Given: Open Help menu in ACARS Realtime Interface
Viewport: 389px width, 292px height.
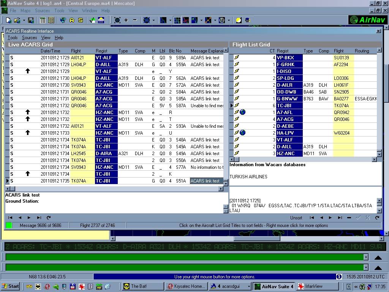Looking at the screenshot, I should [59, 38].
